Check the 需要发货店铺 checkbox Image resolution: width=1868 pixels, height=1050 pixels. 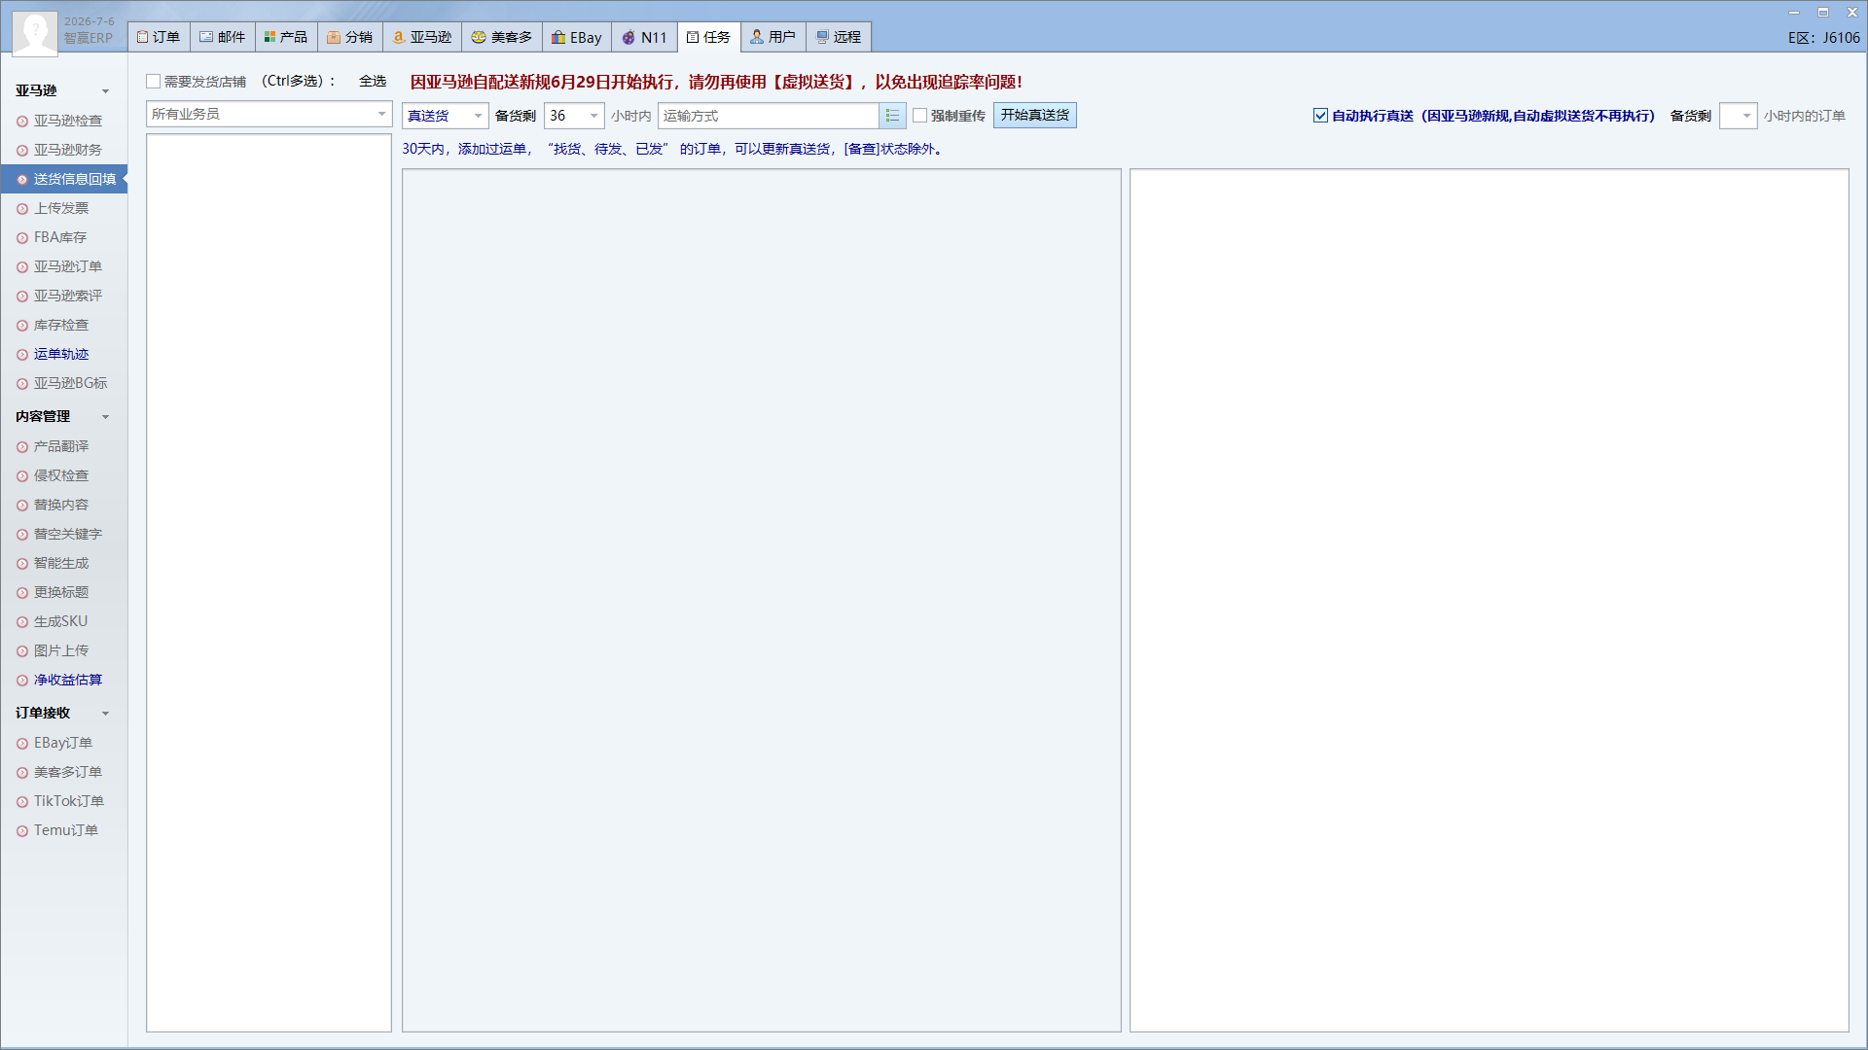[153, 82]
